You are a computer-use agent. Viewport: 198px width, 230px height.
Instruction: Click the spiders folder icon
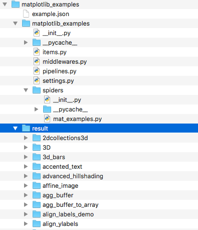tap(37, 90)
